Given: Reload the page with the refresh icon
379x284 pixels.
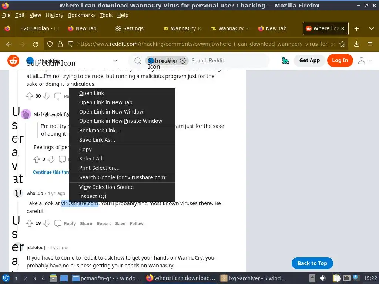Looking at the screenshot, I should click(36, 44).
